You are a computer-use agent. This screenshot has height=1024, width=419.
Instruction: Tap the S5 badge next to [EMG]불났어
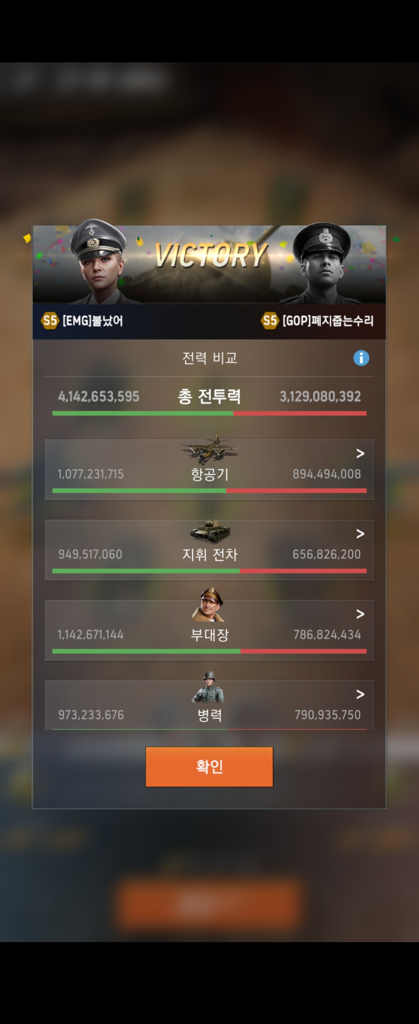point(50,320)
